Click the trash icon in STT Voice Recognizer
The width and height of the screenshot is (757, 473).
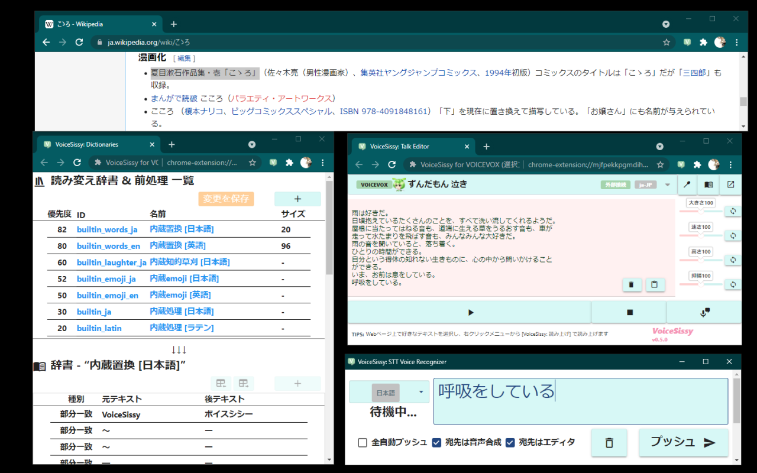click(x=609, y=443)
